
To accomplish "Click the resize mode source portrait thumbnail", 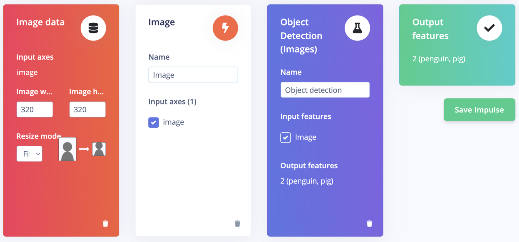I will pyautogui.click(x=67, y=149).
